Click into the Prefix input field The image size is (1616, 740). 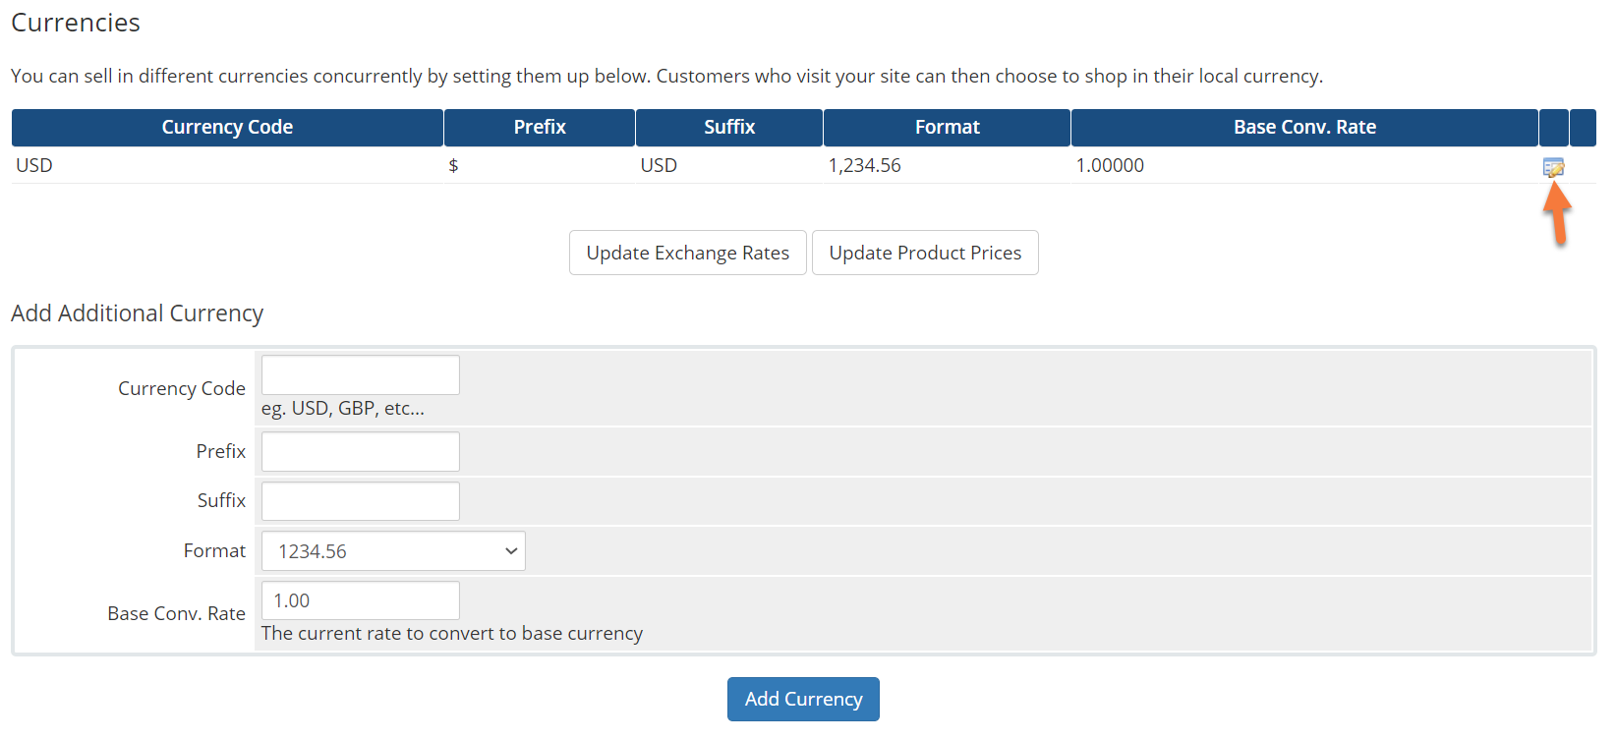coord(360,452)
